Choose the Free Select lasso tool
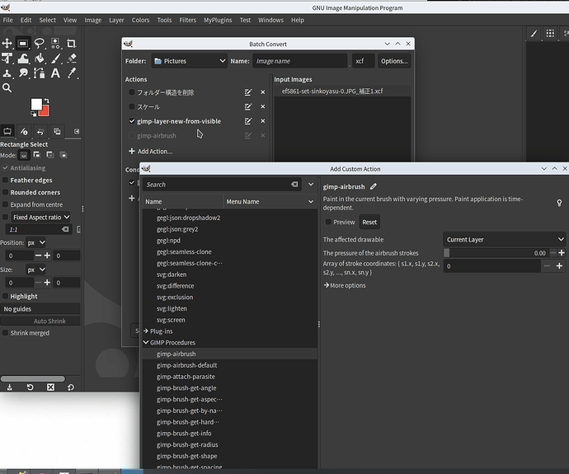 point(39,43)
